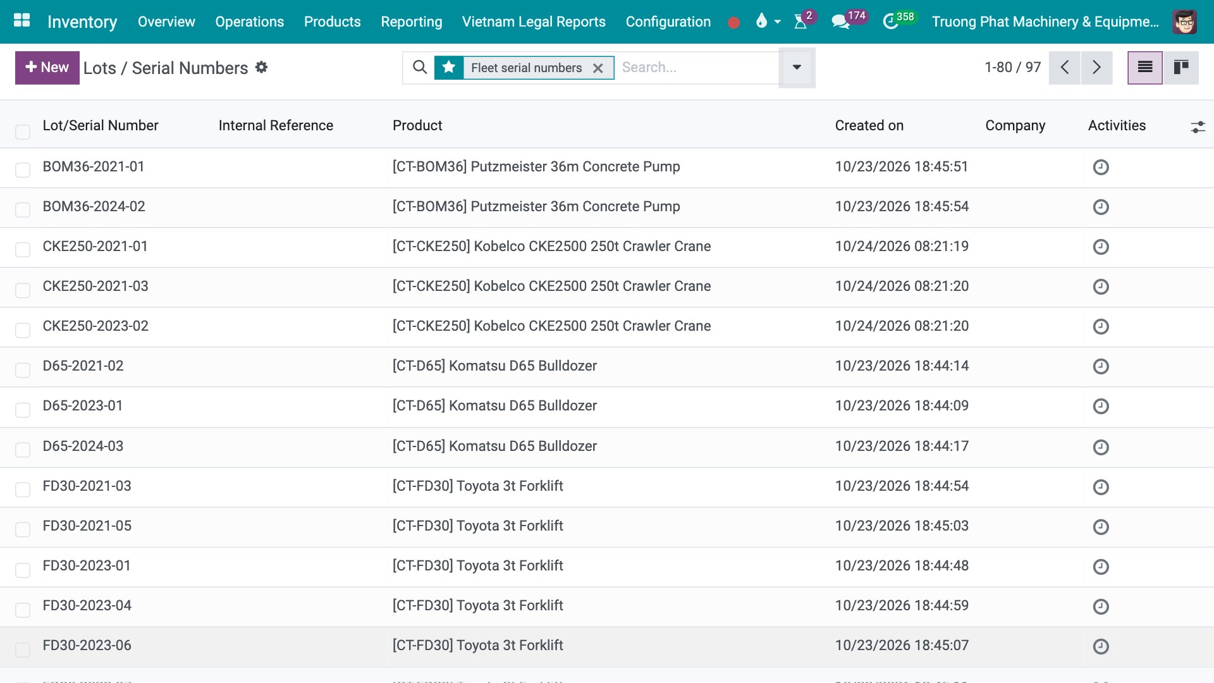Open the Operations menu

[249, 22]
